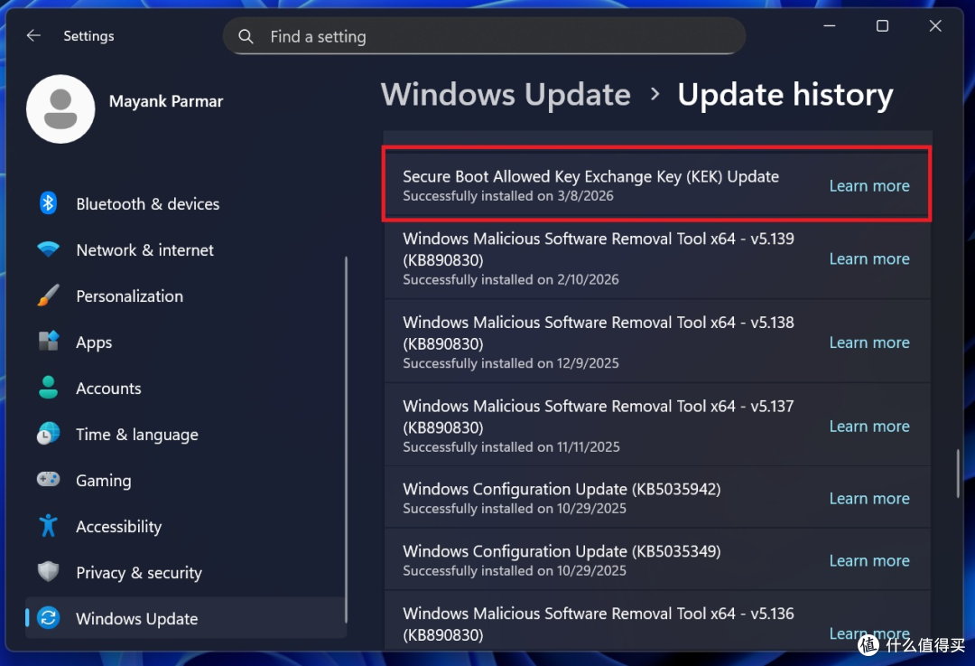
Task: Click the Windows Update sync icon
Action: coord(49,618)
